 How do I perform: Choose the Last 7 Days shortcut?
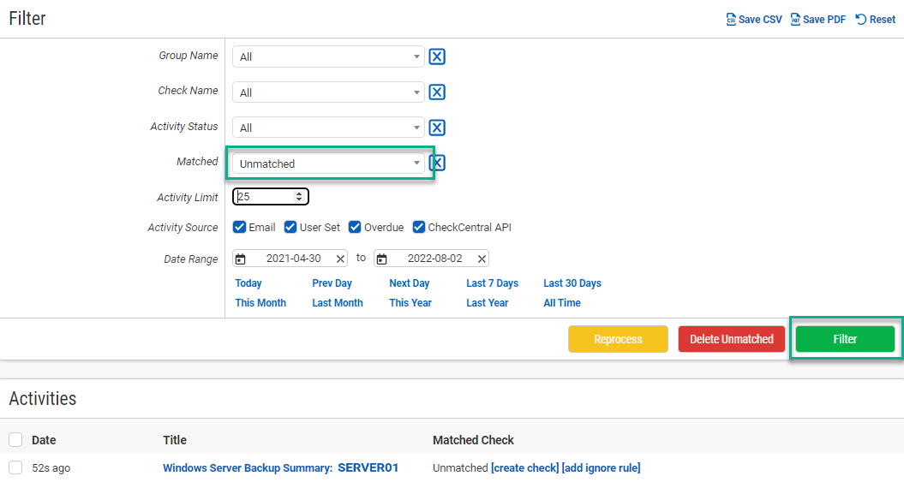coord(492,283)
